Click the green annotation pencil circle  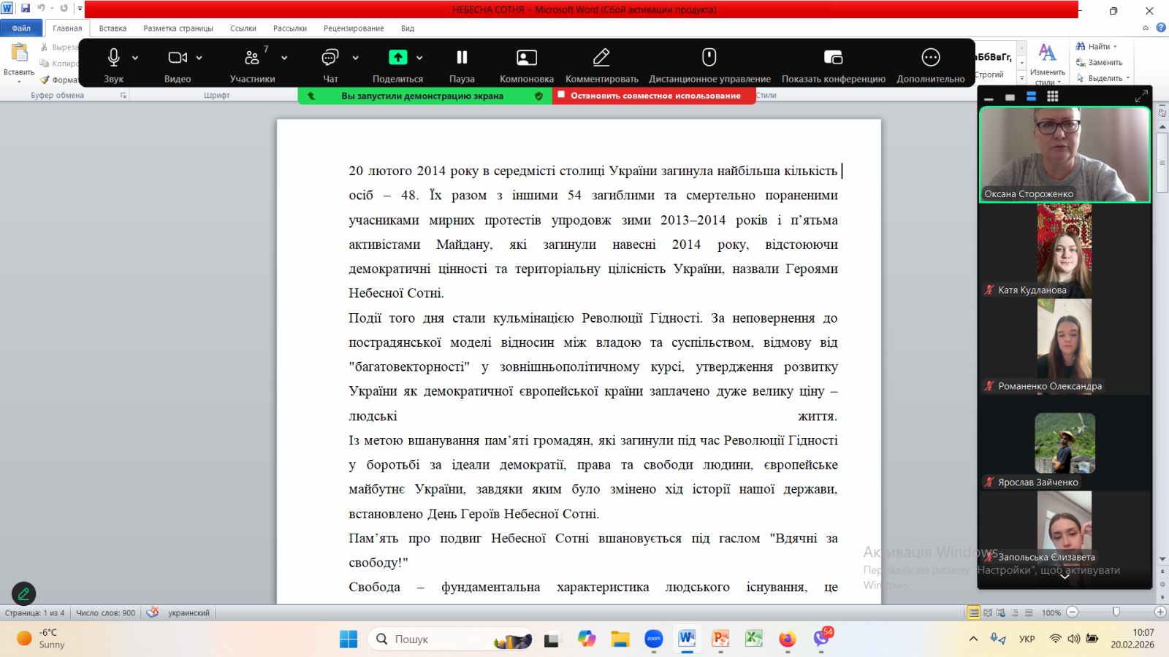point(23,594)
